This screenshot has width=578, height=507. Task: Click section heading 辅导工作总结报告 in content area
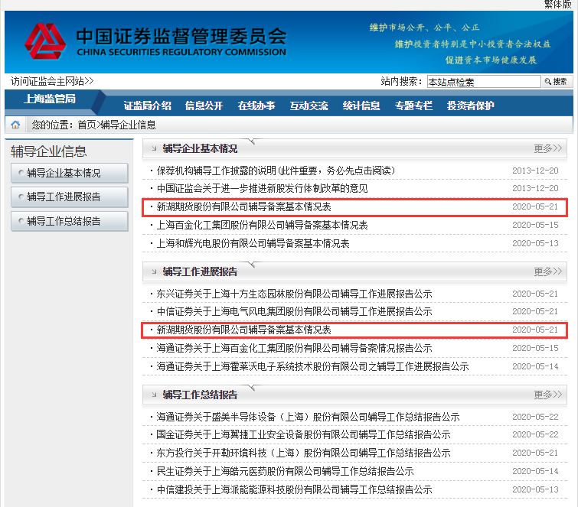coord(200,395)
